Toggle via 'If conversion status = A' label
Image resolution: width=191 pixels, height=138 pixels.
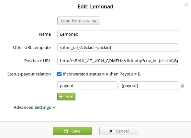point(102,74)
